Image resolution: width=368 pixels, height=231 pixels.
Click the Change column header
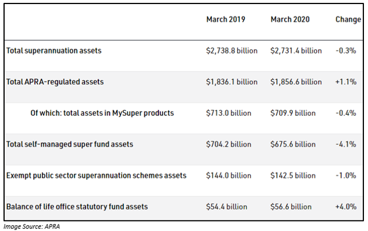point(348,19)
